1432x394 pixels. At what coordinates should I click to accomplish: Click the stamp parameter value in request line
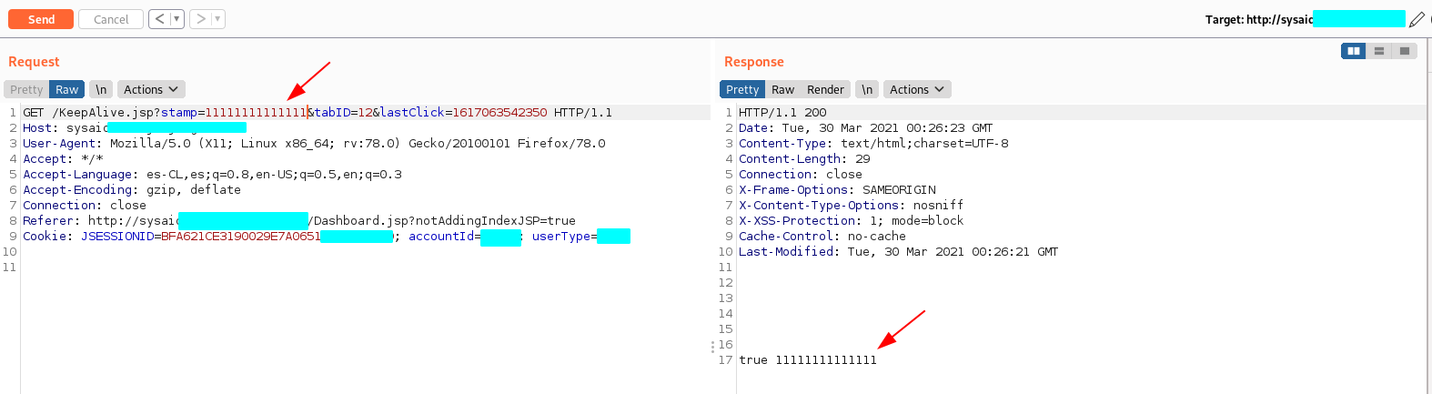click(x=255, y=113)
